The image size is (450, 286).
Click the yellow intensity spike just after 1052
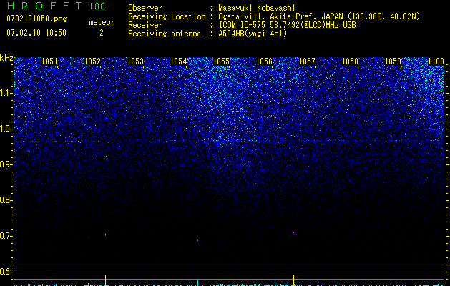point(106,280)
